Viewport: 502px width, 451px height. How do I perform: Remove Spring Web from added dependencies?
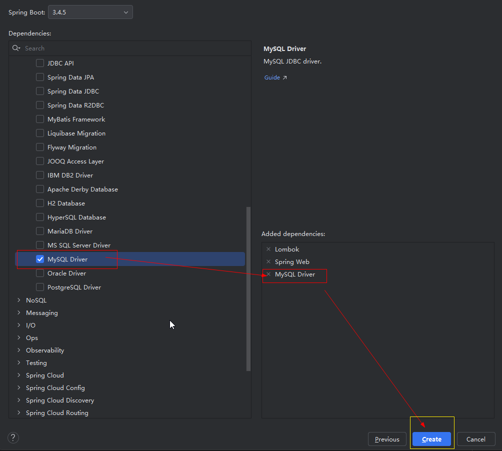[268, 261]
